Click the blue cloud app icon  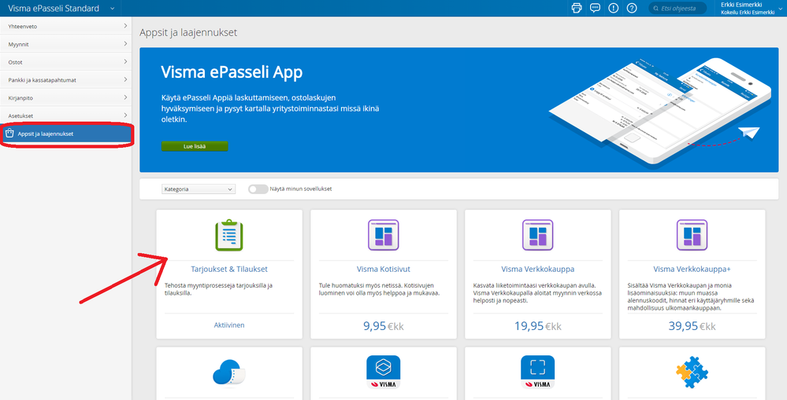point(229,373)
